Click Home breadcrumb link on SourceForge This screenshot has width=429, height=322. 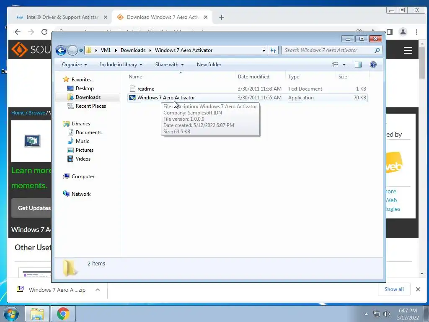pos(18,113)
